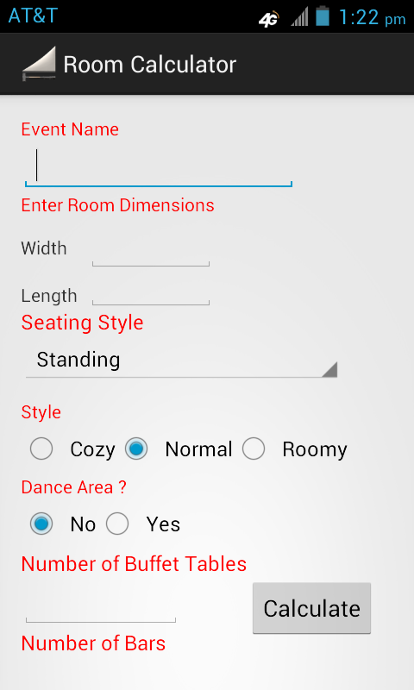This screenshot has width=414, height=690.
Task: Tap the Seating Style dropdown arrow triangle
Action: [x=329, y=370]
